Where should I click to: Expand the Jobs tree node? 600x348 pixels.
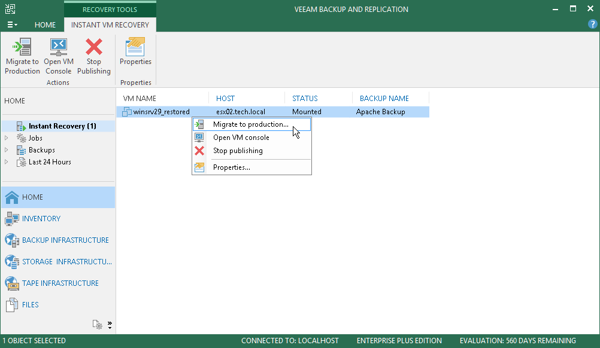[6, 138]
